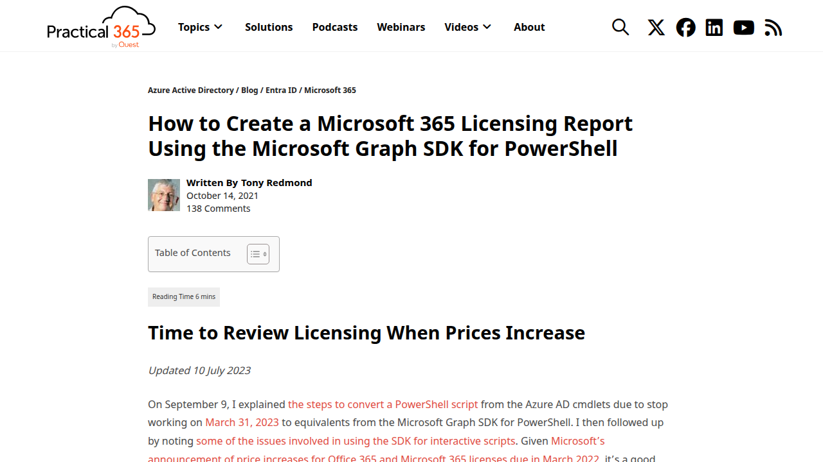Open the site search icon
Viewport: 823px width, 462px height.
620,27
